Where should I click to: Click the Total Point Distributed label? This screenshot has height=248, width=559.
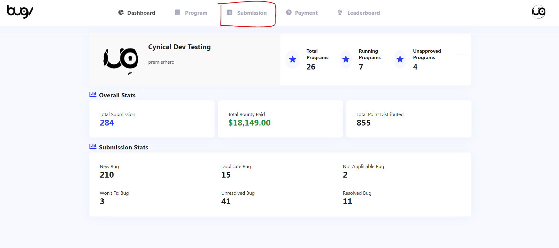click(380, 115)
